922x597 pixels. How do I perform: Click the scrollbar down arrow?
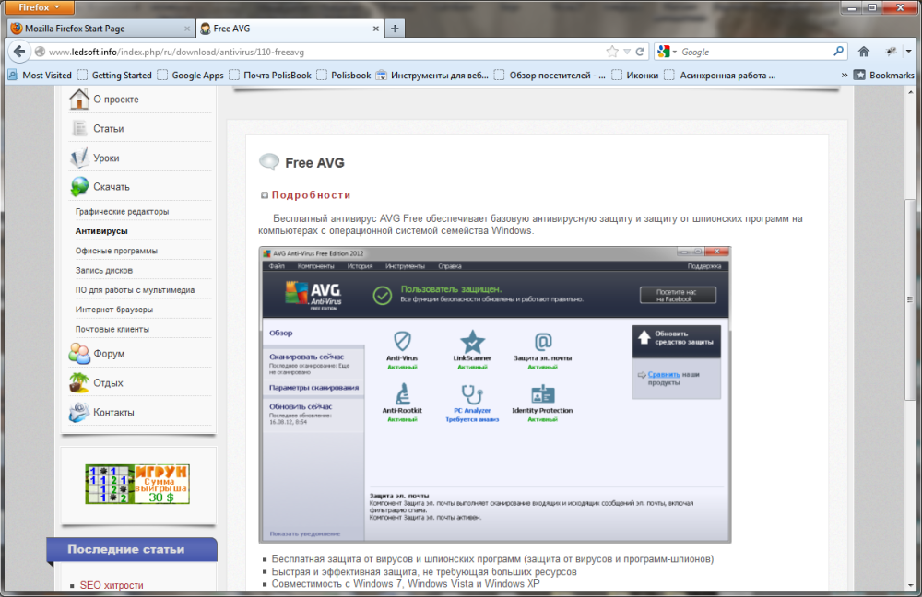pyautogui.click(x=910, y=585)
